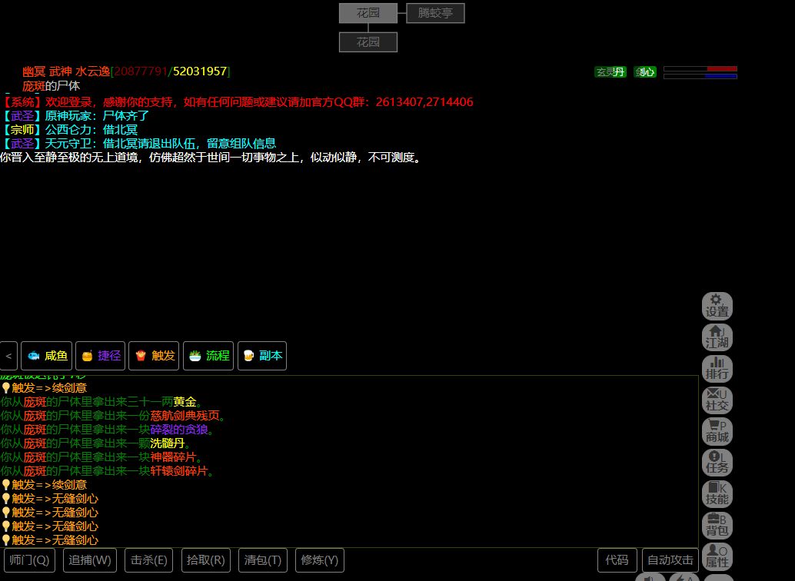Click the 触发 trigger button
Screen dimensions: 795x581
click(x=154, y=356)
